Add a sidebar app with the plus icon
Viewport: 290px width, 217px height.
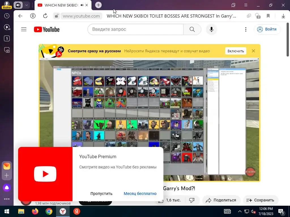[x=7, y=175]
